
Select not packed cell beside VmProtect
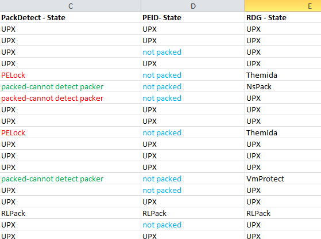coord(193,179)
